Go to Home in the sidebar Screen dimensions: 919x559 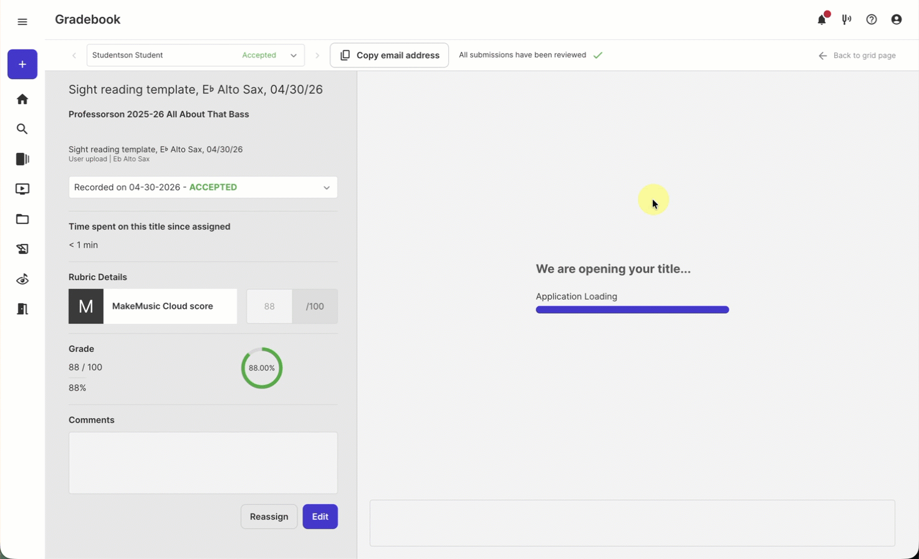(22, 99)
